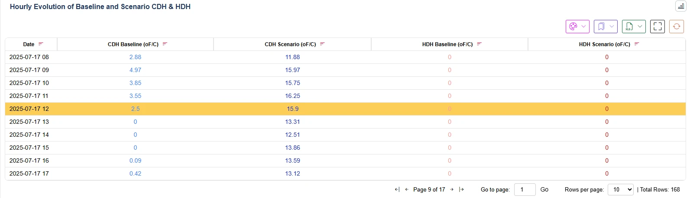
Task: Click CDH Scenario value 15.97
Action: [x=292, y=70]
